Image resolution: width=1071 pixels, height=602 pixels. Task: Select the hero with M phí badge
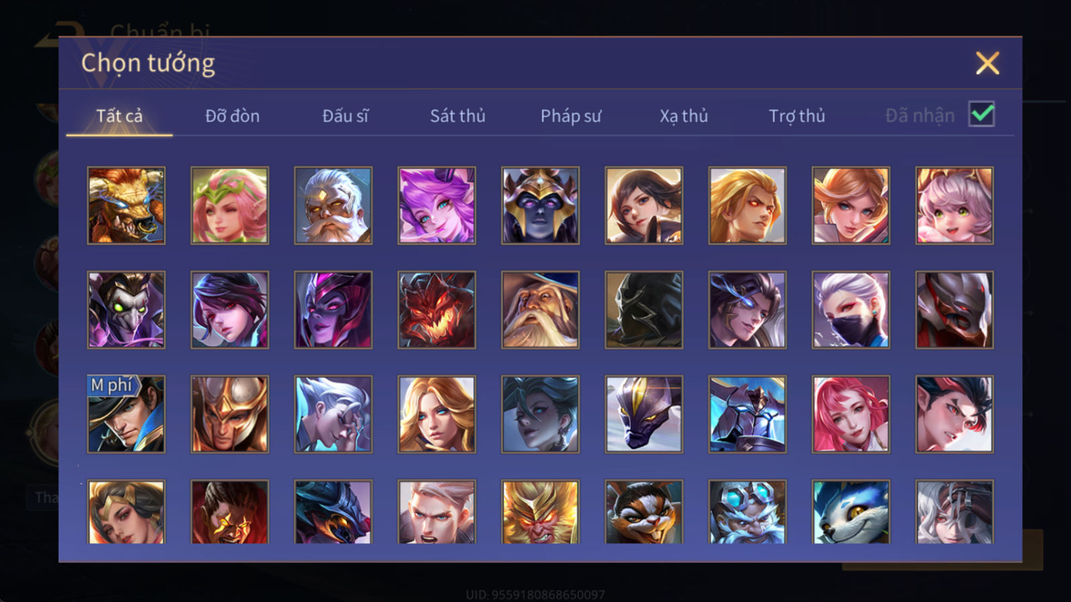tap(126, 414)
